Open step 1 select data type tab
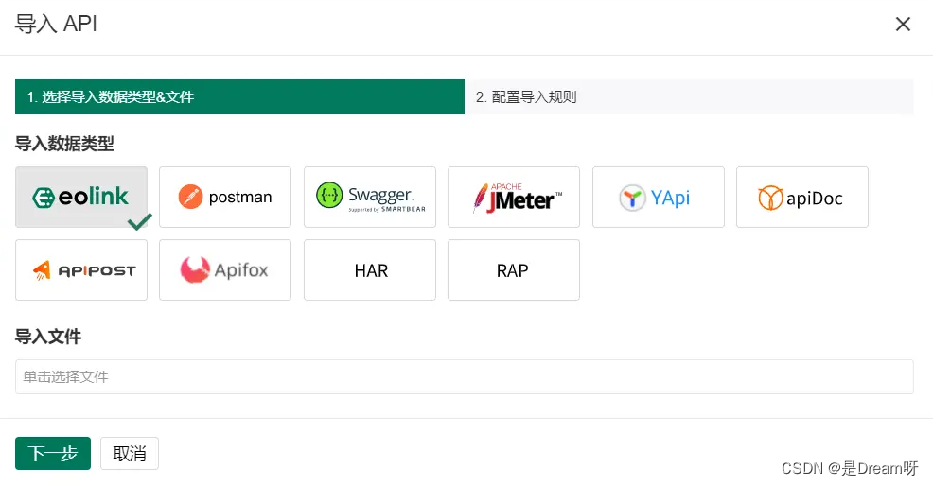Screen dimensions: 933x485 (239, 96)
